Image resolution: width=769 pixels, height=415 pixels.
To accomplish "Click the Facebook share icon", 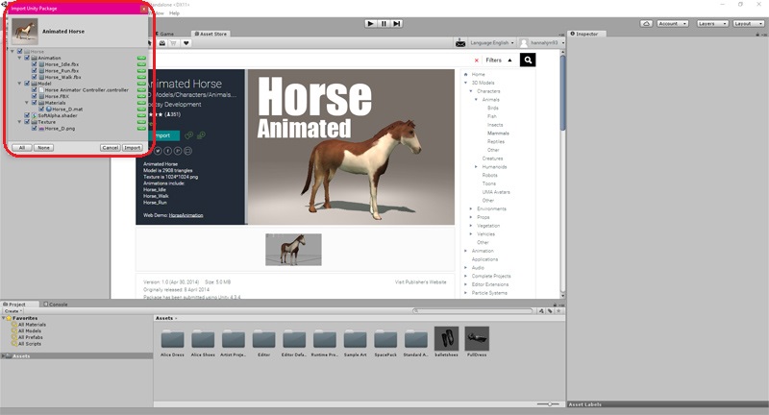I will [x=167, y=151].
